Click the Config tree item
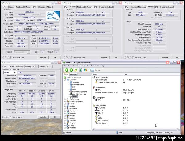This screenshot has height=141, width=185. click(x=72, y=125)
